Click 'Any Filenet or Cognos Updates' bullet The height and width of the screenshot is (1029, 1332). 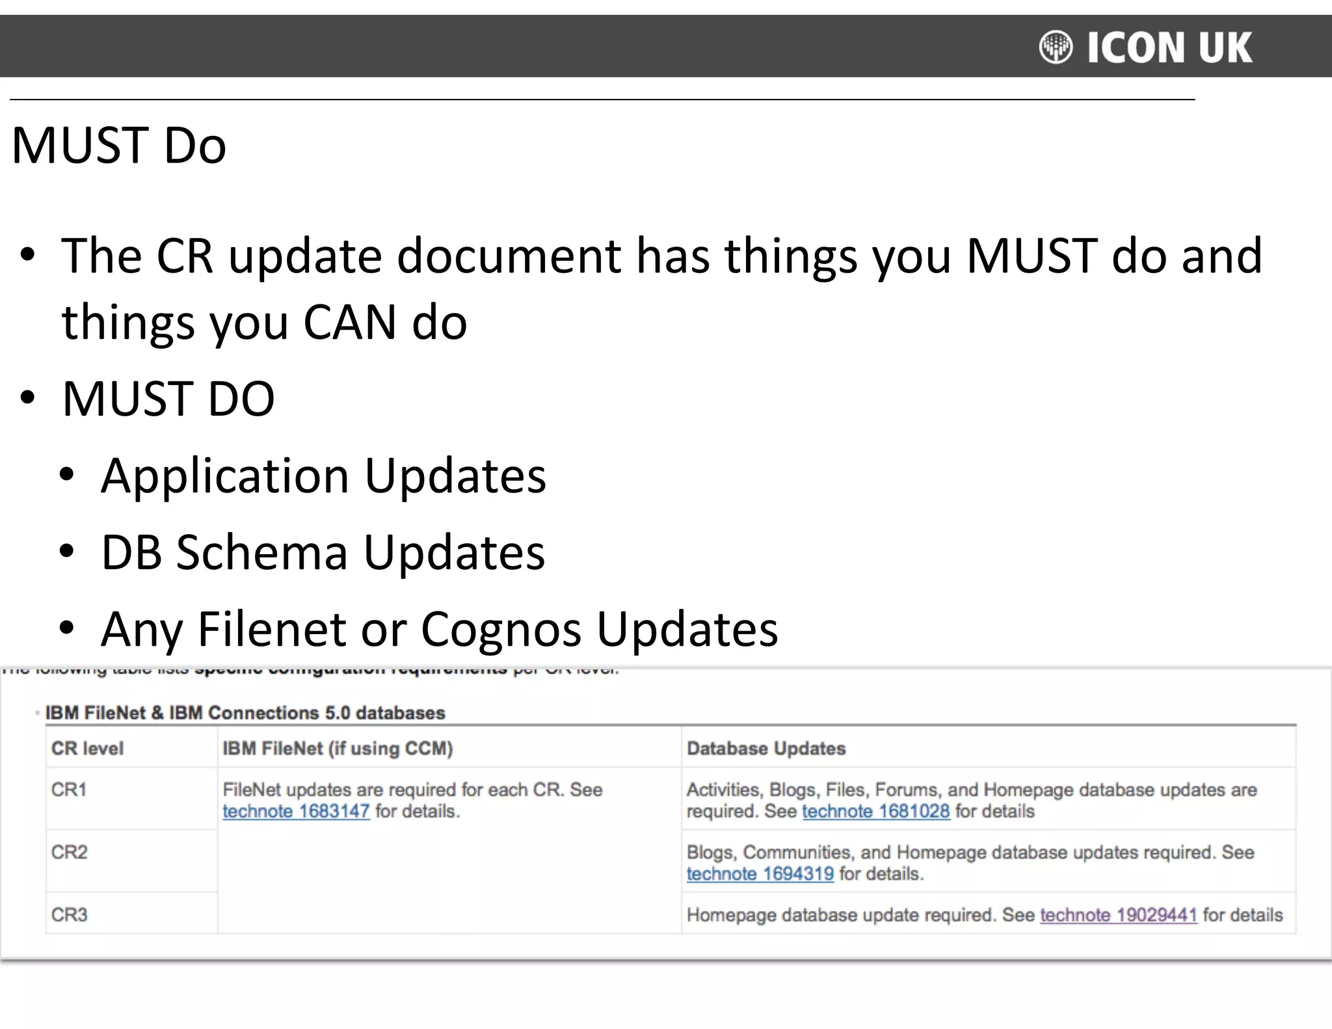pos(439,630)
